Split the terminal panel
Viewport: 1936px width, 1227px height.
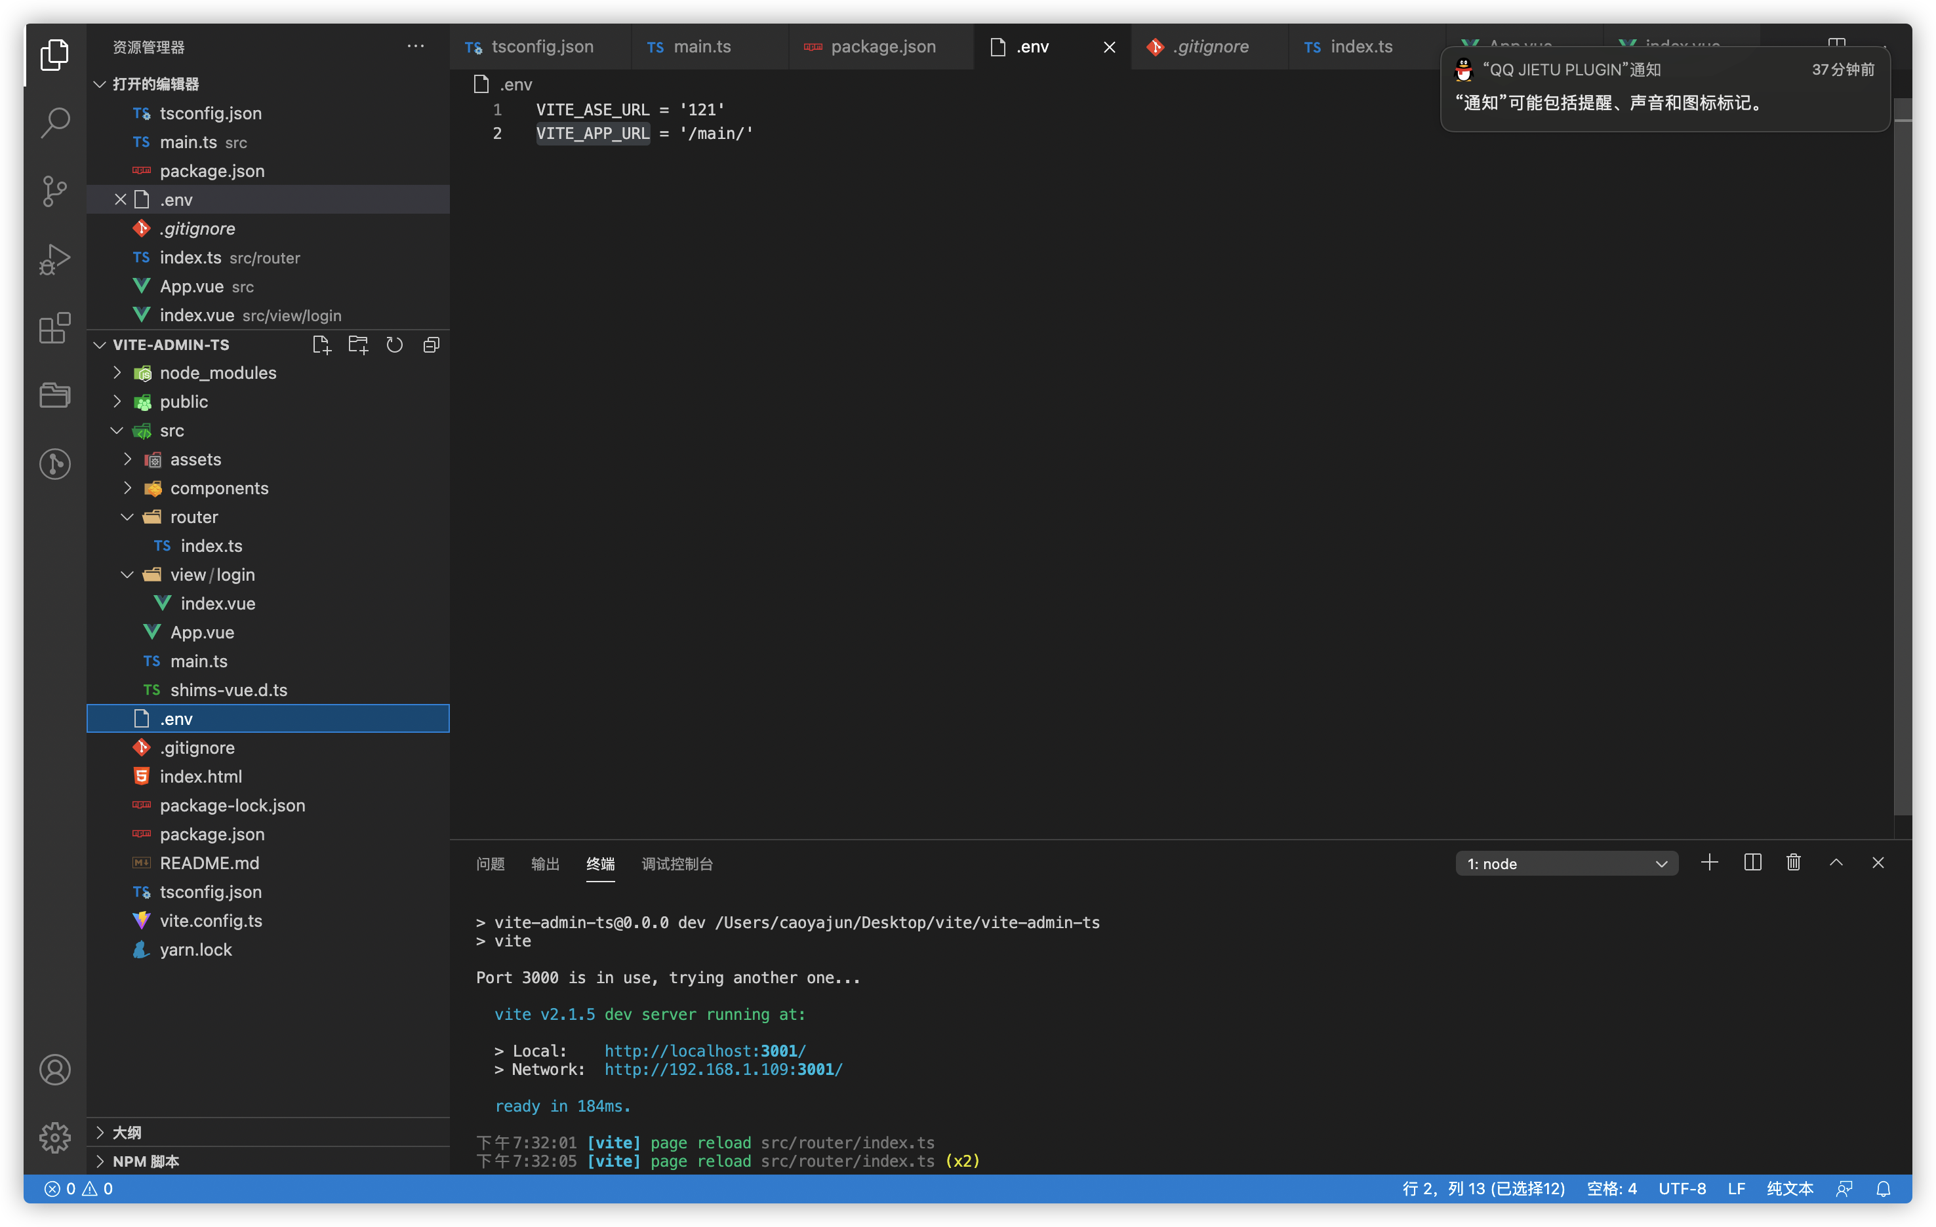[1752, 863]
